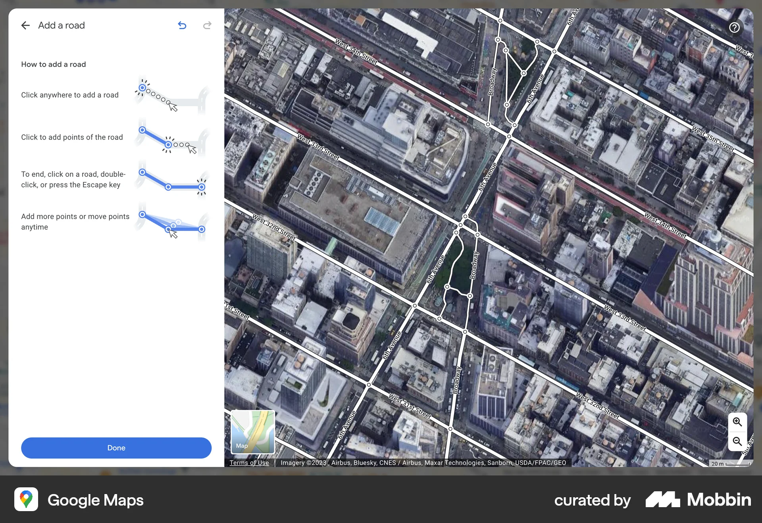Switch to Map view using the inset preview
762x523 pixels.
252,432
